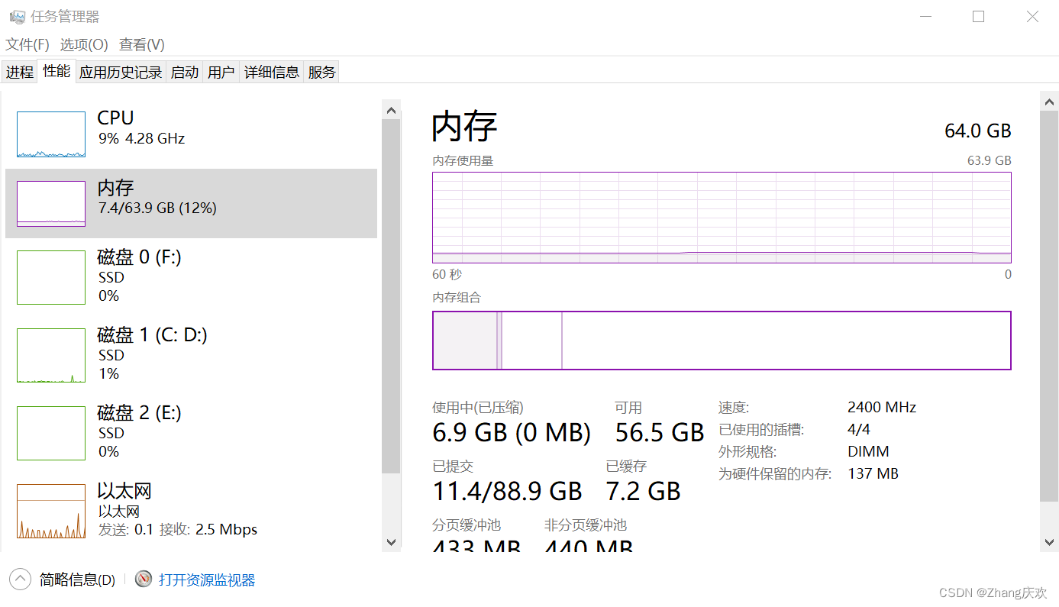Click the DIMM form factor value
Screen dimensions: 1059x607
(x=869, y=451)
